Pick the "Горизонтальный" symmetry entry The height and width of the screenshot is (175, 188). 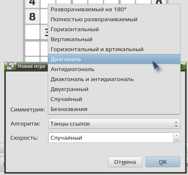(x=114, y=30)
